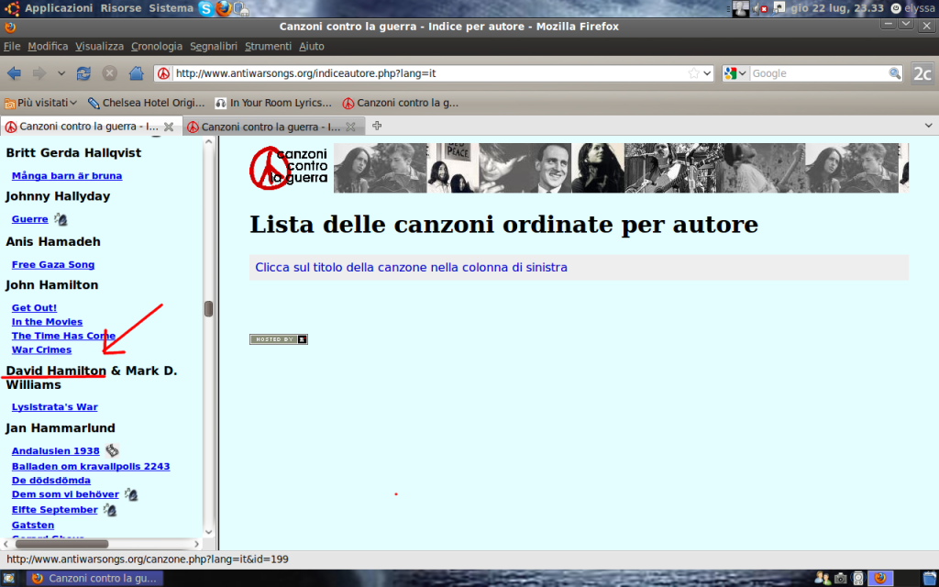Reload the current page
Viewport: 939px width, 587px height.
(x=84, y=73)
